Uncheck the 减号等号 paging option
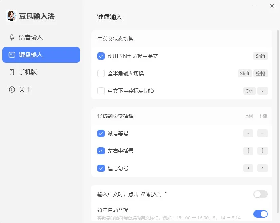 click(101, 133)
